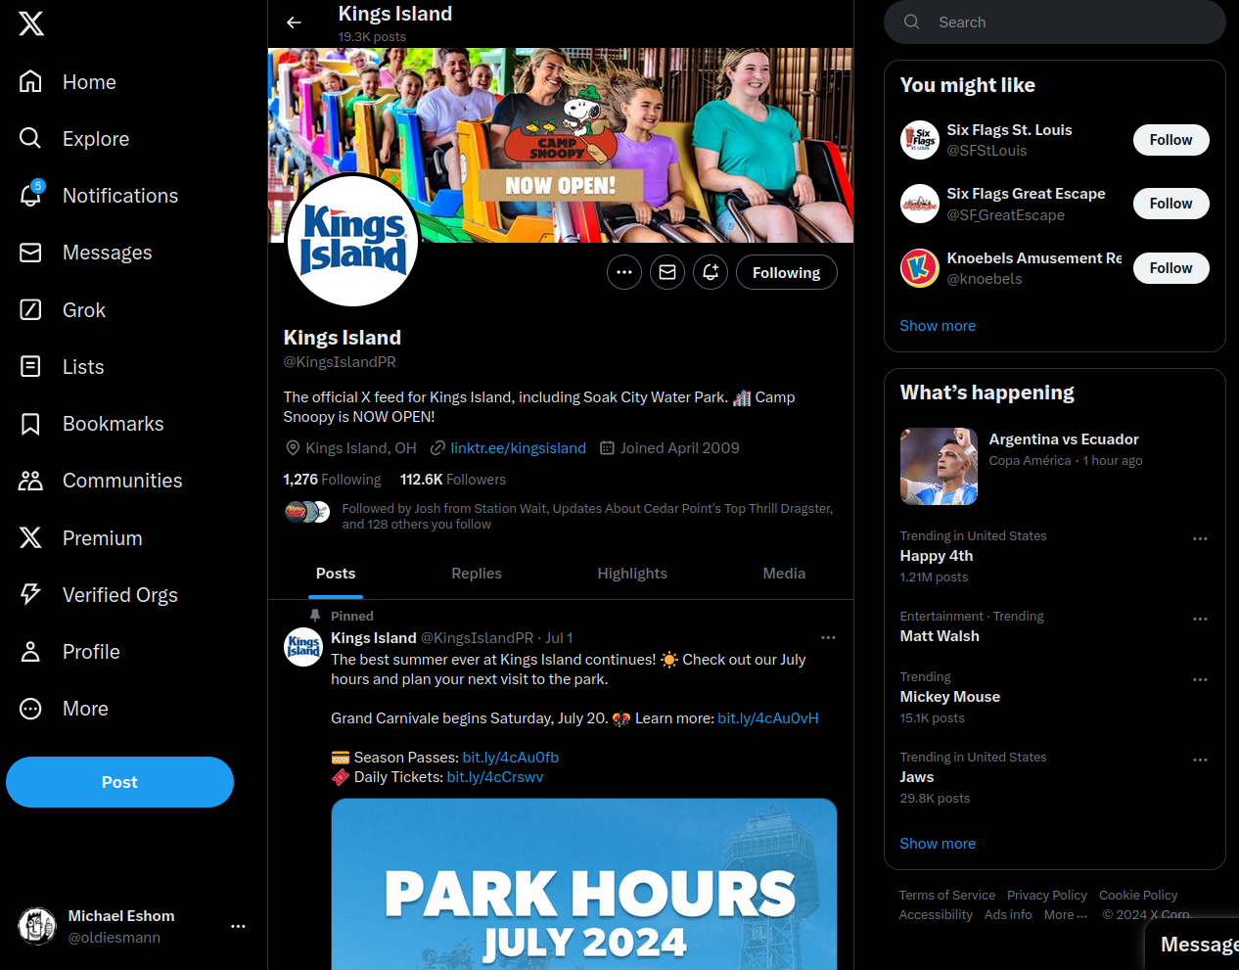The width and height of the screenshot is (1239, 970).
Task: Follow Knoebels Amusement Resort
Action: (x=1171, y=268)
